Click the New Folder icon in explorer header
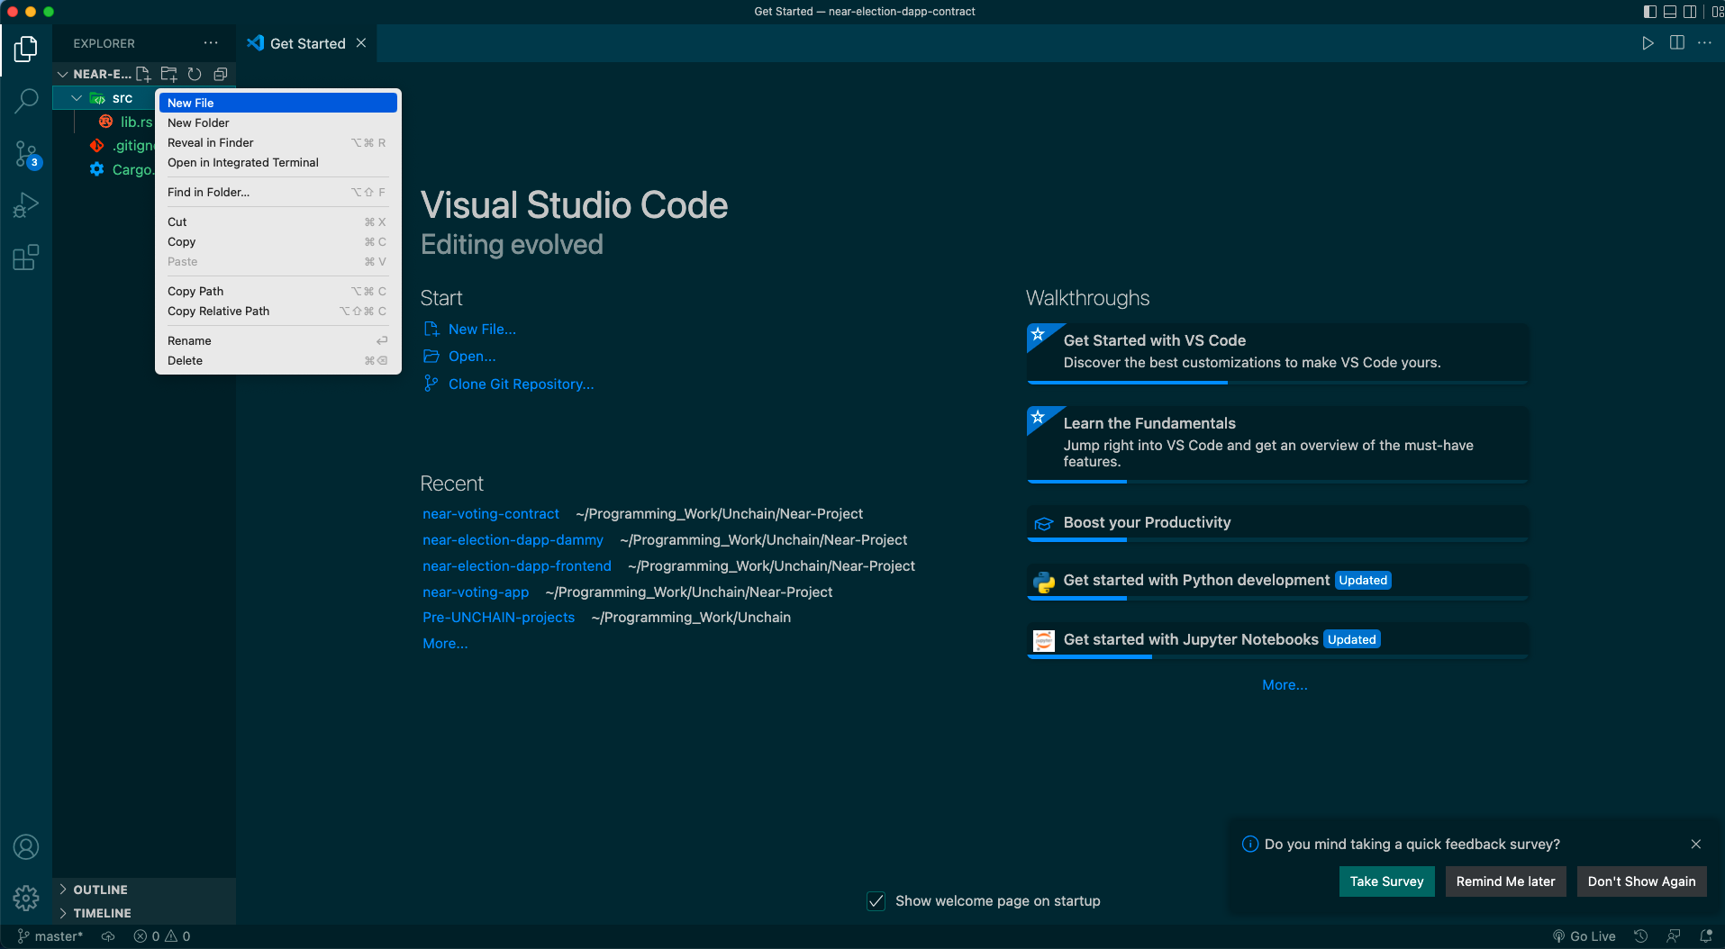This screenshot has width=1725, height=949. coord(168,74)
